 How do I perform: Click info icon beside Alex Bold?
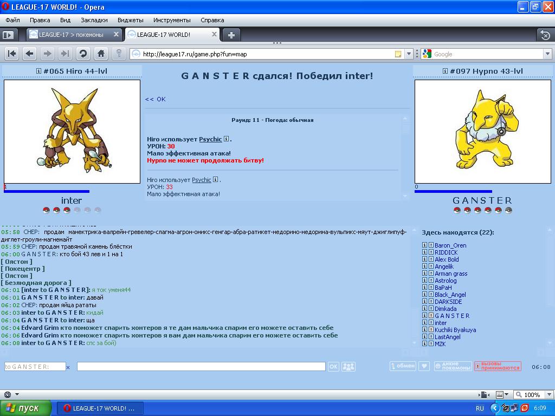pyautogui.click(x=425, y=259)
